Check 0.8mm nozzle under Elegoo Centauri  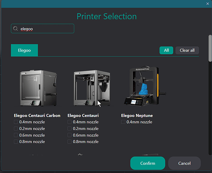pos(69,142)
